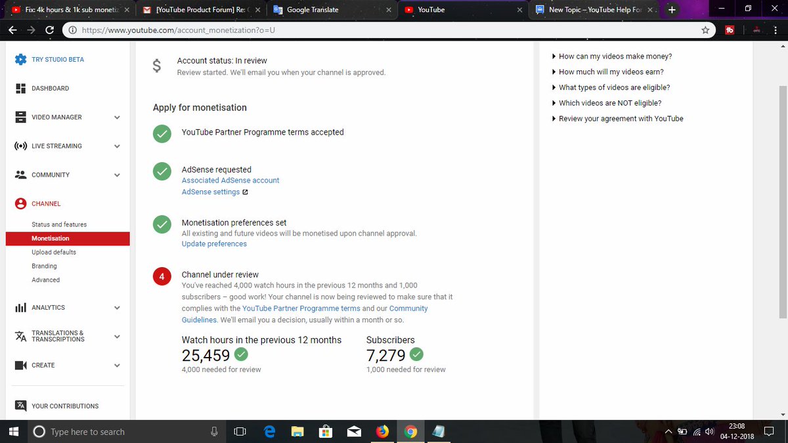Expand the Video Manager section
Screen dimensions: 788x443
117,117
